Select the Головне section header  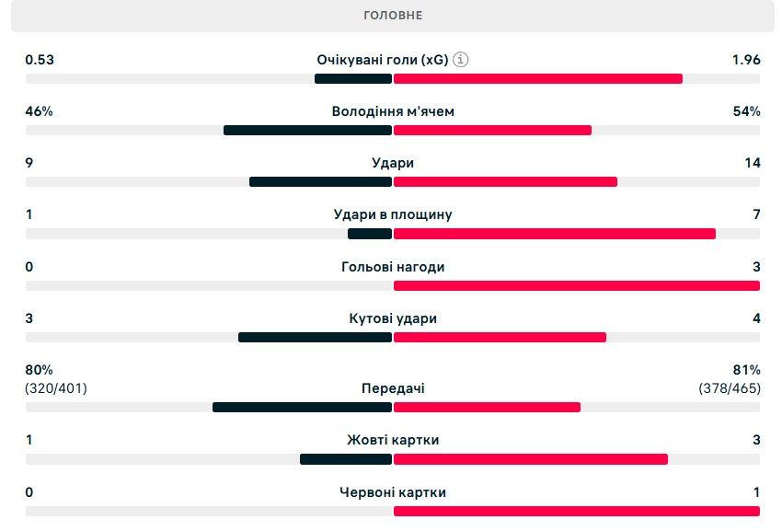(393, 16)
